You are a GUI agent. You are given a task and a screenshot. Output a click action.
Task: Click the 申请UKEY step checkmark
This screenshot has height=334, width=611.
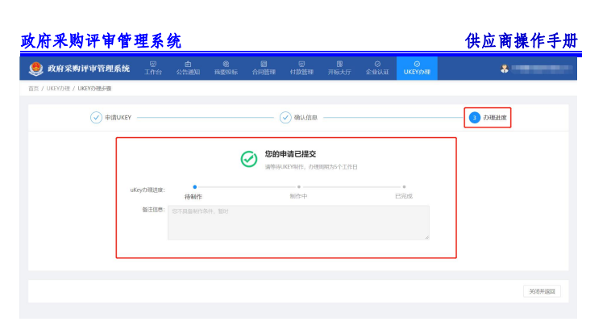pyautogui.click(x=96, y=118)
